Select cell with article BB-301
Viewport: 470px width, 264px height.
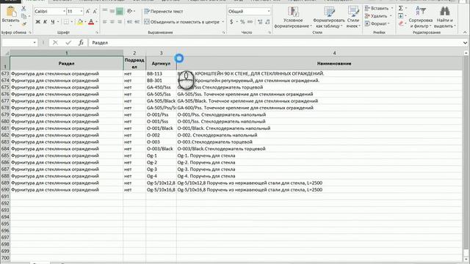161,81
